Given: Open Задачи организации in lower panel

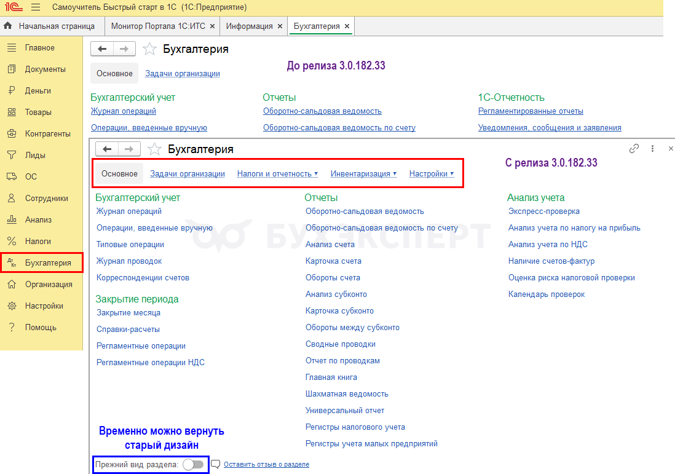Looking at the screenshot, I should pyautogui.click(x=187, y=173).
